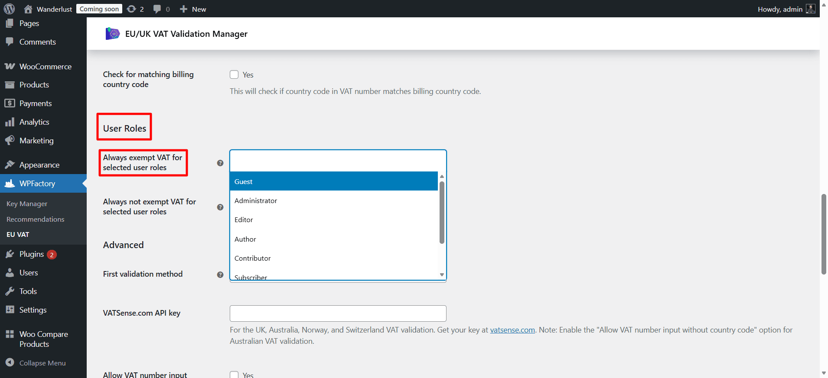The width and height of the screenshot is (828, 378).
Task: Click the EU/UK VAT Validation Manager logo
Action: (112, 34)
